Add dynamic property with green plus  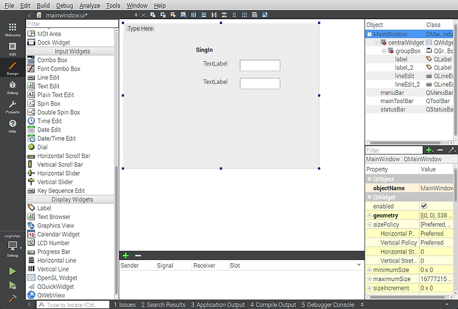point(429,150)
